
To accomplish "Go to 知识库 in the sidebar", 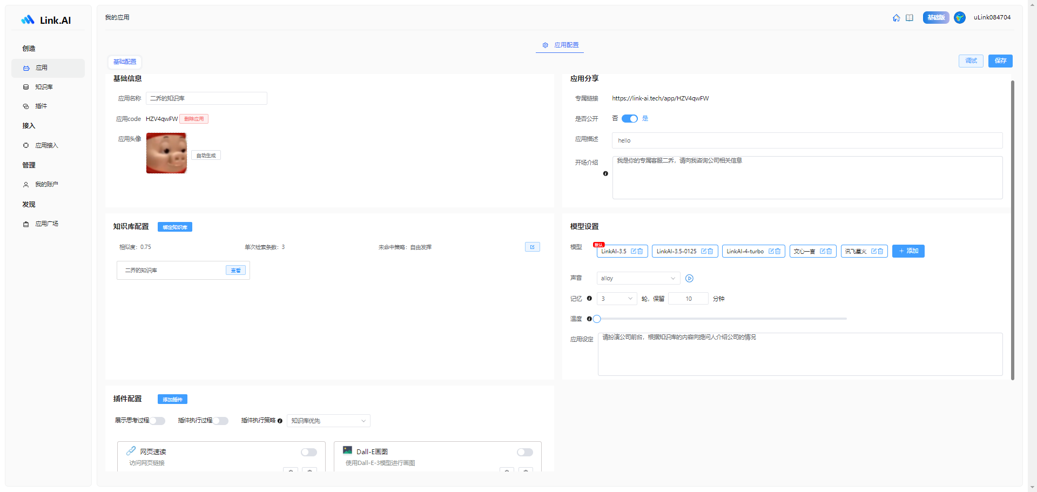I will (44, 87).
